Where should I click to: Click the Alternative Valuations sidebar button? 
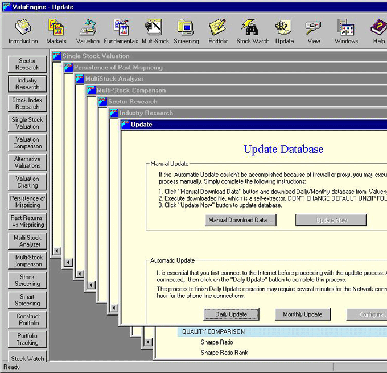[x=27, y=163]
